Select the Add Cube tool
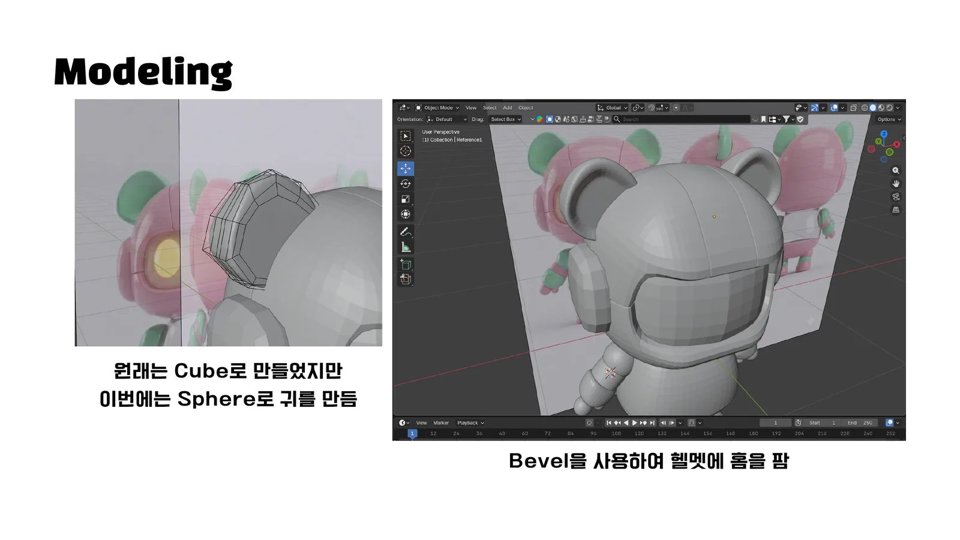This screenshot has height=540, width=960. tap(406, 264)
